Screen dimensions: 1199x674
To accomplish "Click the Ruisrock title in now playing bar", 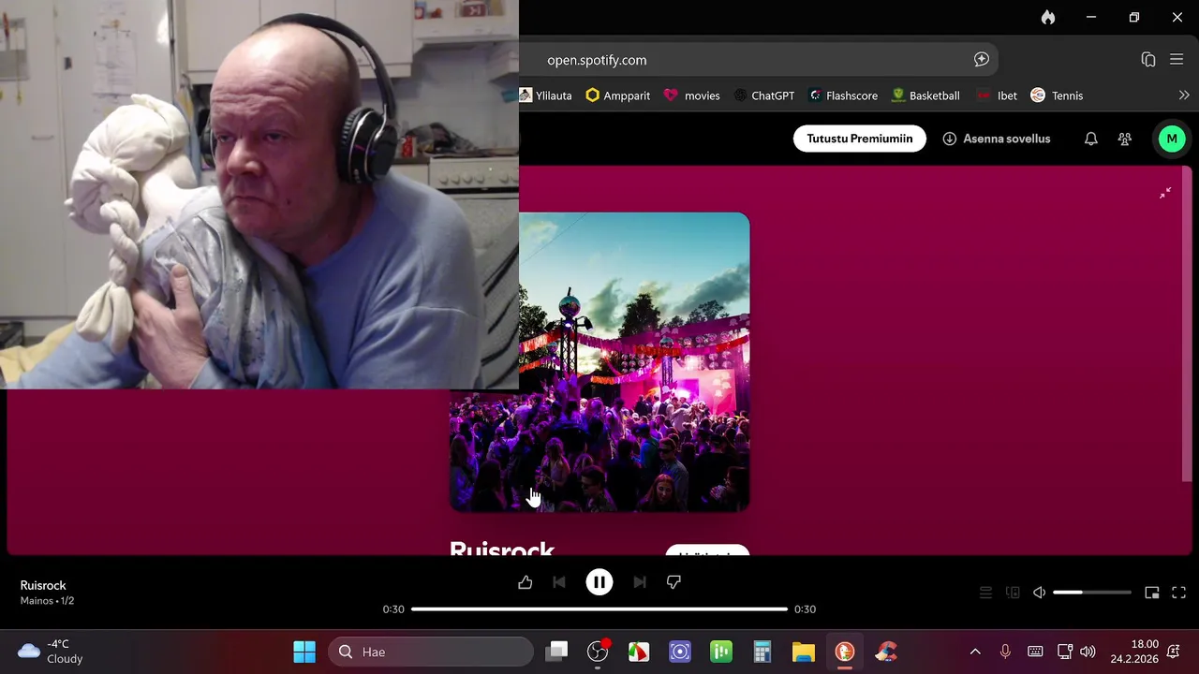I will click(x=43, y=585).
